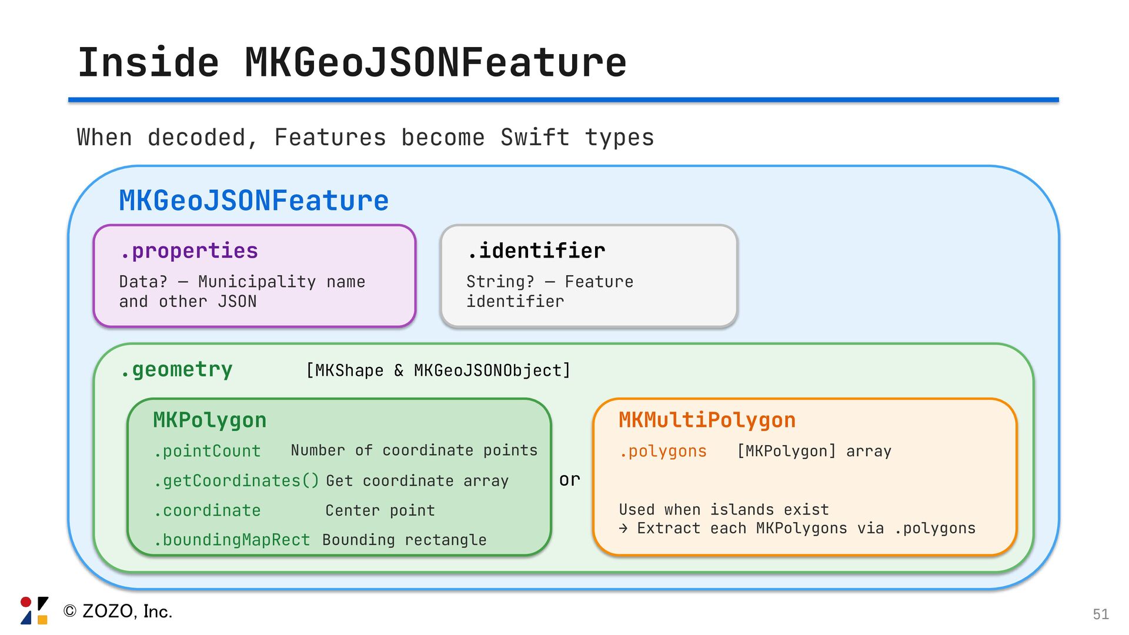Click the blue MKGeoJSONFeature heading
1129x635 pixels.
[x=253, y=200]
